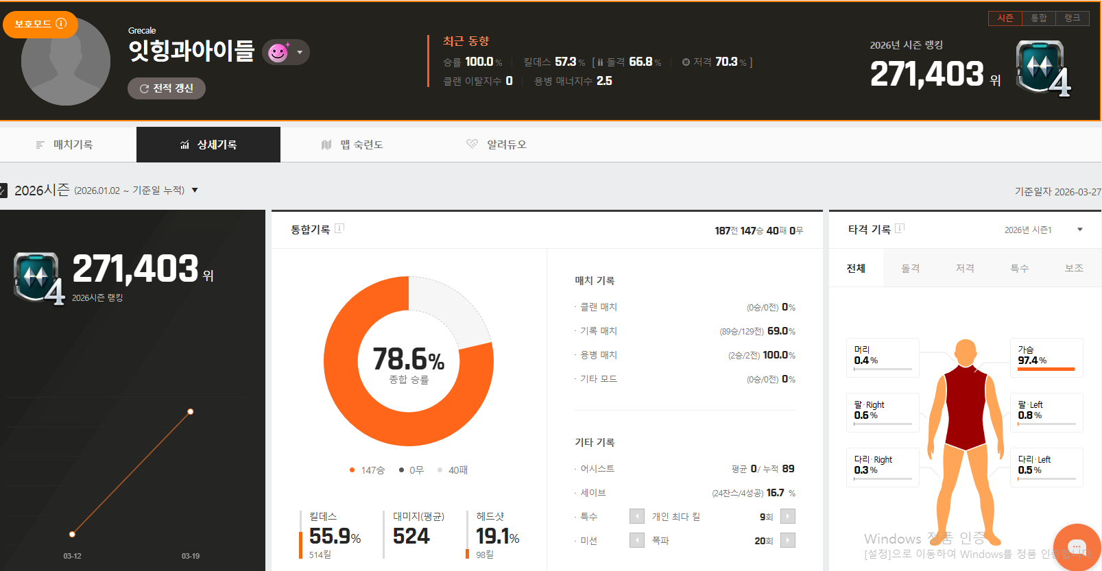Select the 저격 hit record tab
This screenshot has width=1102, height=571.
964,268
